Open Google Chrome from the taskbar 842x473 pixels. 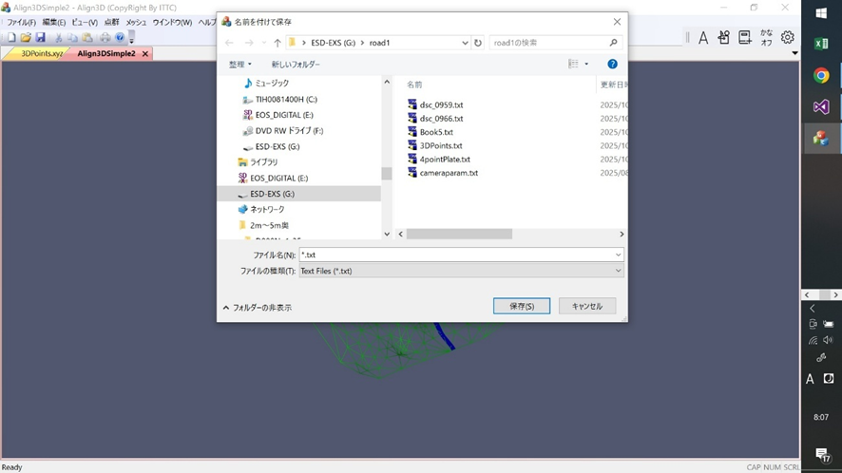click(x=821, y=76)
